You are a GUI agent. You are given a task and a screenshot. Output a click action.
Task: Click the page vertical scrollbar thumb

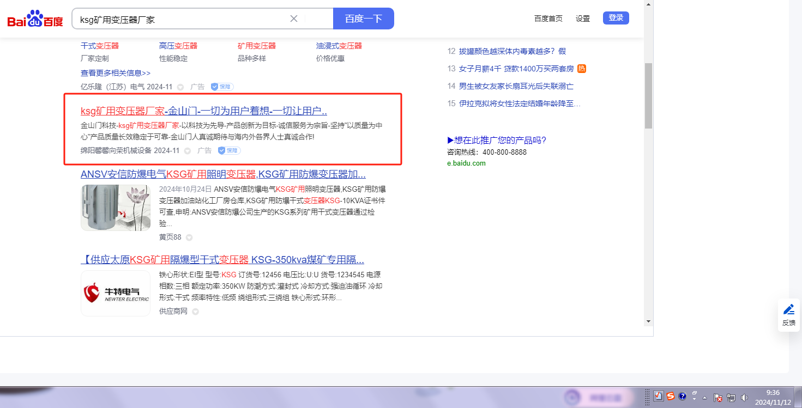pos(648,95)
